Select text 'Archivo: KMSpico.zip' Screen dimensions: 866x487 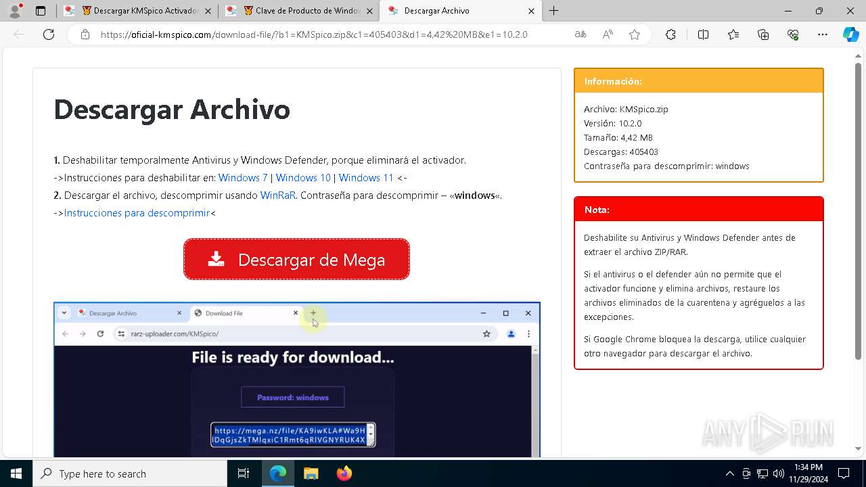click(x=626, y=109)
